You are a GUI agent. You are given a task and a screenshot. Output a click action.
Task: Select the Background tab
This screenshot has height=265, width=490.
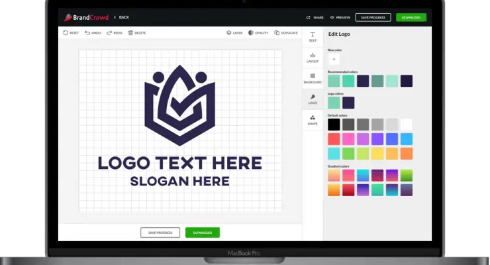point(313,79)
